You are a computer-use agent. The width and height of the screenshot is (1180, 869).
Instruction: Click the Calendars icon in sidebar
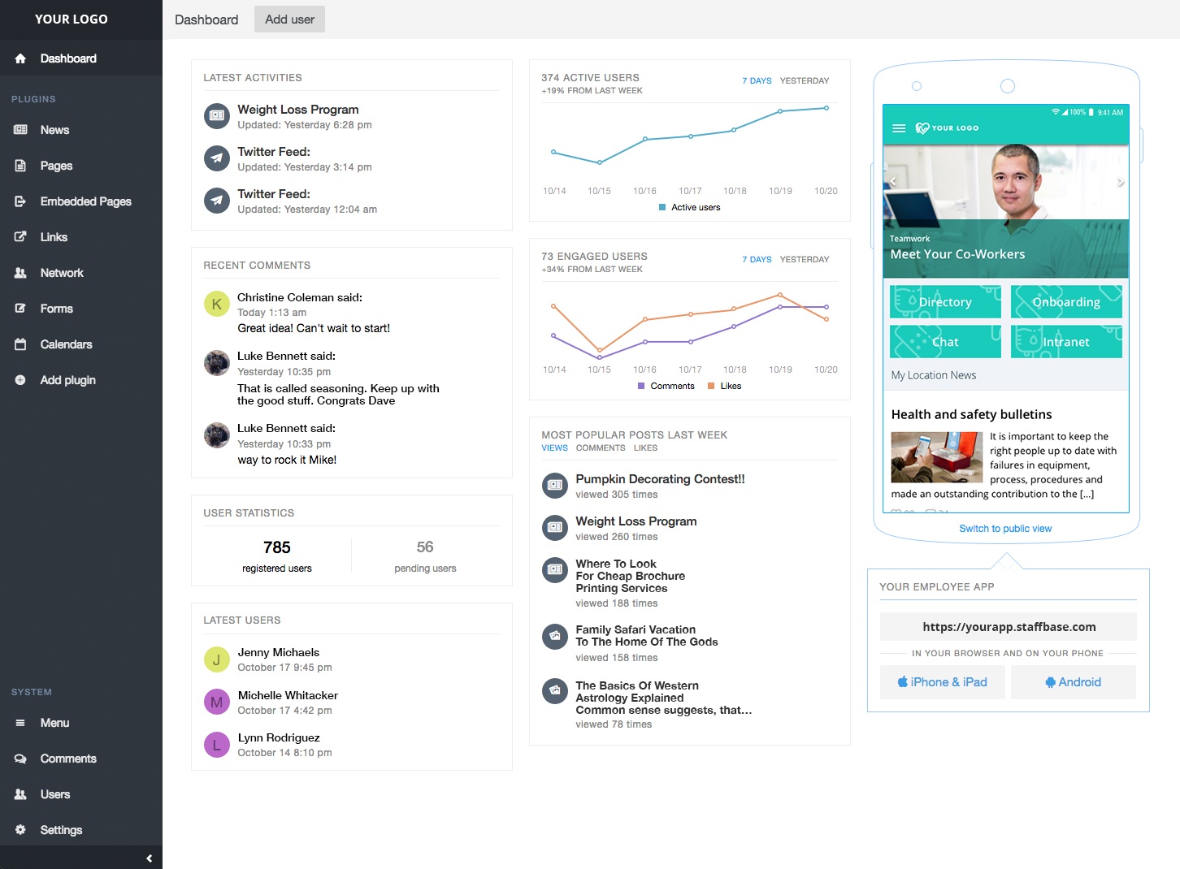20,344
